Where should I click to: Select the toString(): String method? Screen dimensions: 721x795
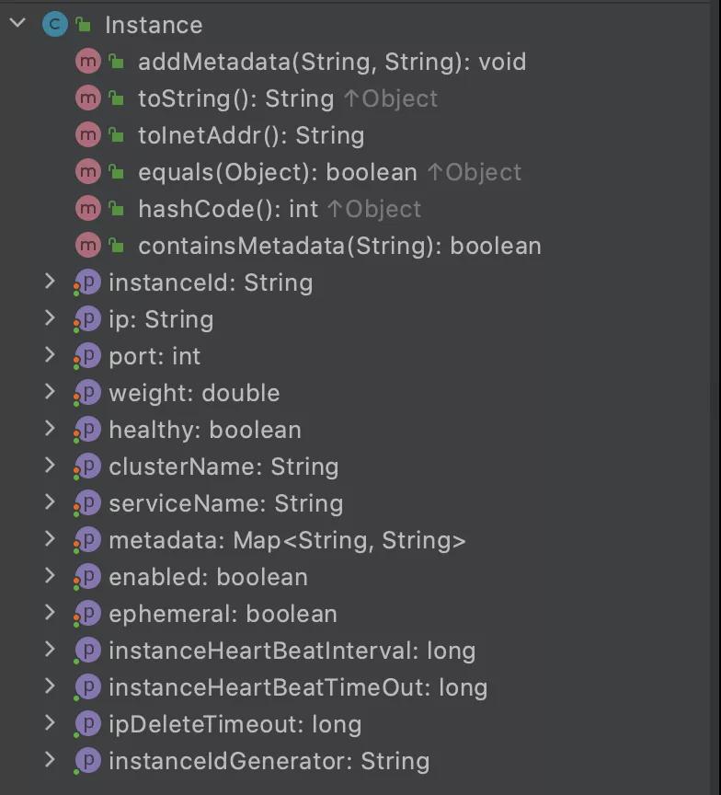[x=235, y=98]
